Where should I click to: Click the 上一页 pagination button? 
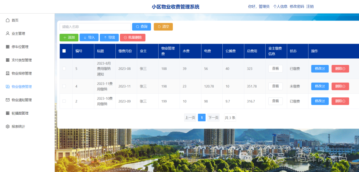(x=190, y=118)
